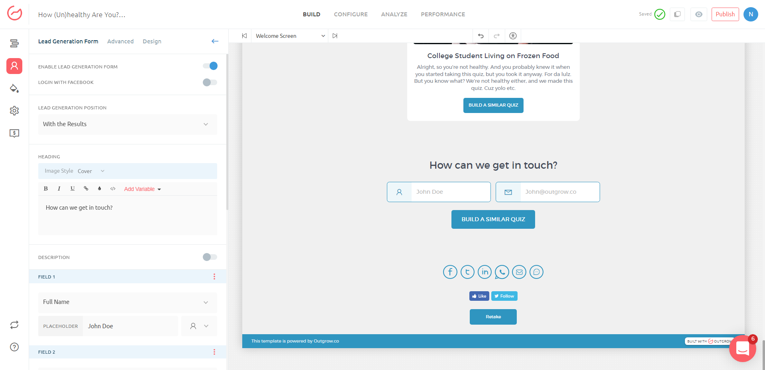Click the undo arrow
Screen dimensions: 765x370
481,36
